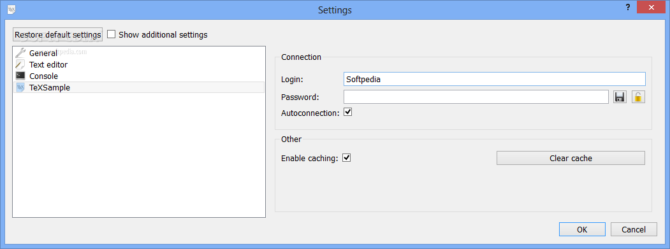
Task: Enable Show additional settings checkbox
Action: (112, 34)
